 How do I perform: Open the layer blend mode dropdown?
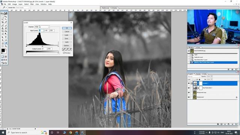[x=194, y=76]
